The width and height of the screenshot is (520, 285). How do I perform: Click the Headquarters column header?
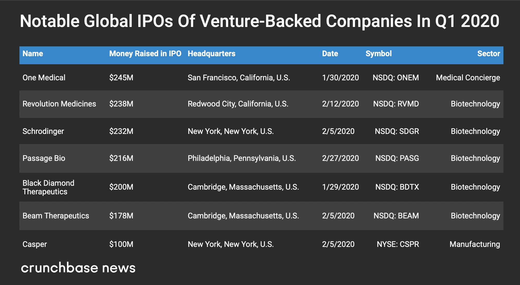[211, 54]
